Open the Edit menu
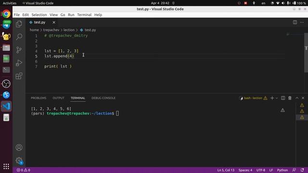The width and height of the screenshot is (308, 173). click(x=26, y=15)
